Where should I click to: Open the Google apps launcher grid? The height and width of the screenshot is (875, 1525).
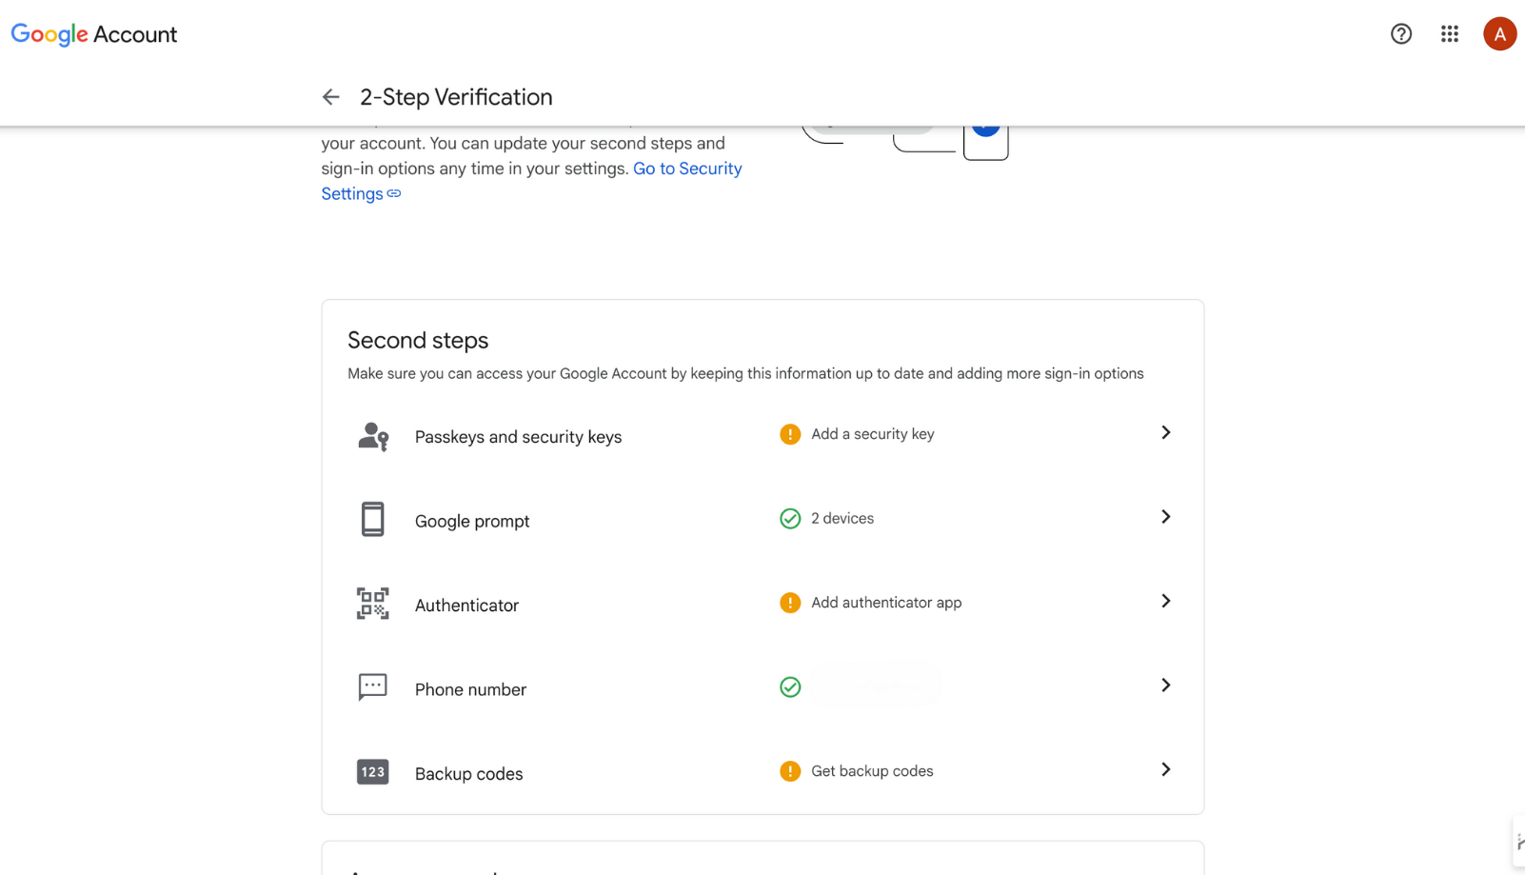point(1450,33)
